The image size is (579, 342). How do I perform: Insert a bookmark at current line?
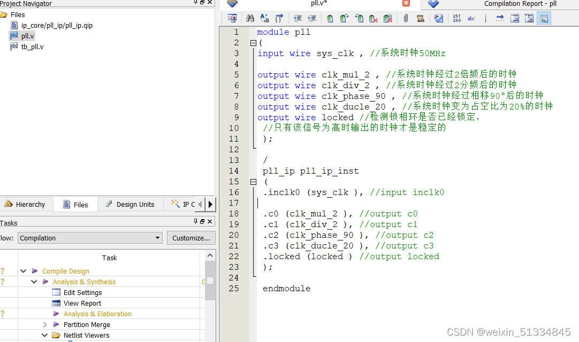click(330, 18)
